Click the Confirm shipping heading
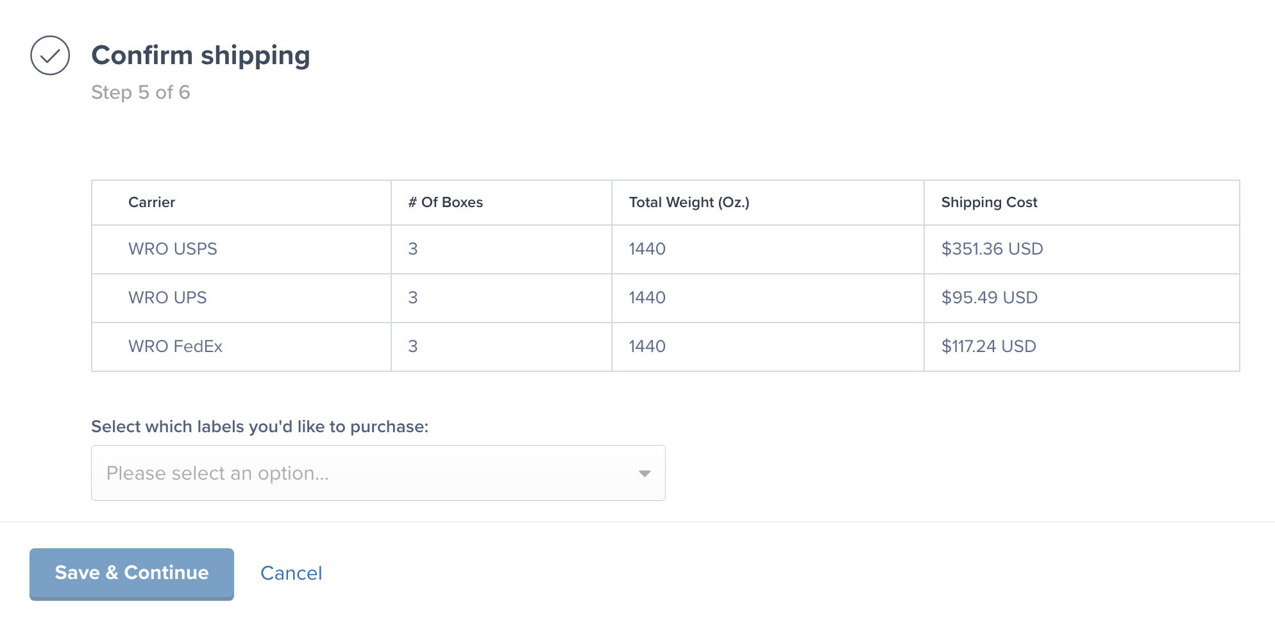 pos(201,56)
